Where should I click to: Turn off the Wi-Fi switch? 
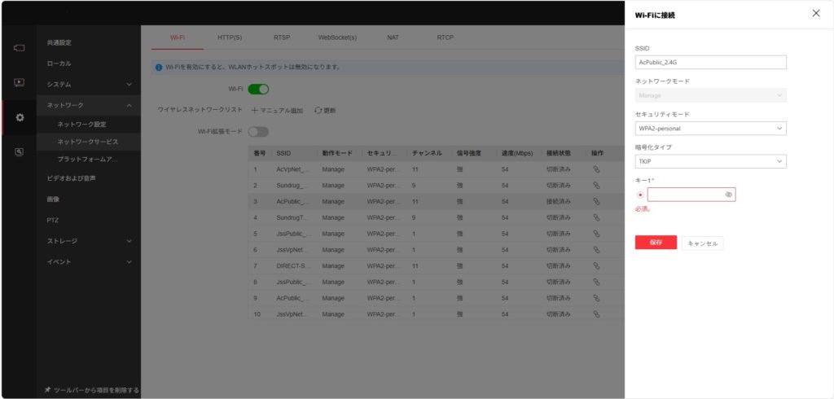click(x=258, y=89)
